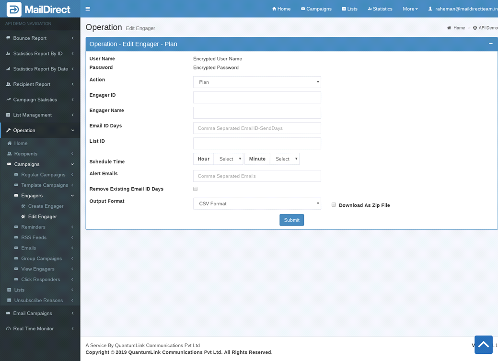Open the Statistics menu in top navbar
Screen dimensions: 498x361
380,9
